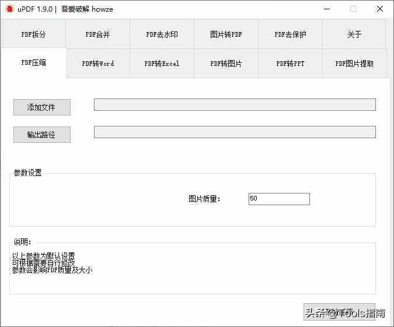
Task: Click the output path field beside 输出路径
Action: (x=235, y=132)
